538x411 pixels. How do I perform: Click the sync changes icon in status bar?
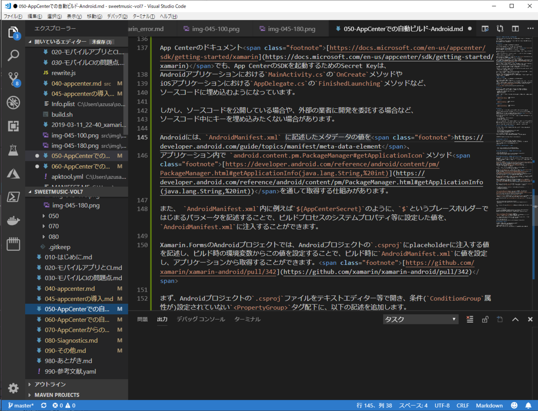43,406
